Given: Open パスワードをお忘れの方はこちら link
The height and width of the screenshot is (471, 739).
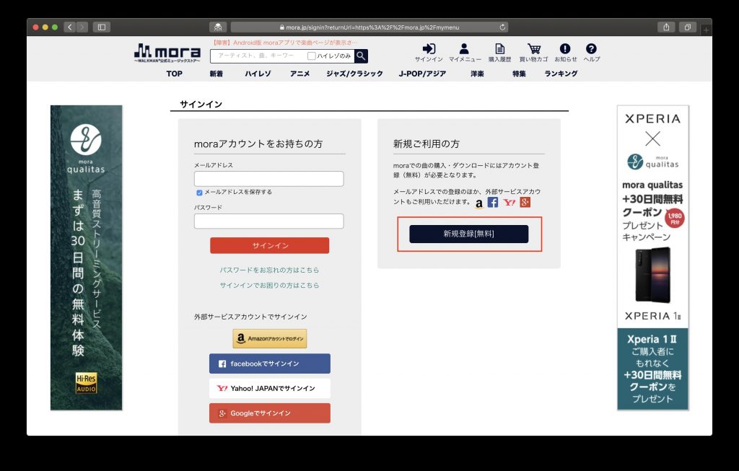Looking at the screenshot, I should (270, 270).
